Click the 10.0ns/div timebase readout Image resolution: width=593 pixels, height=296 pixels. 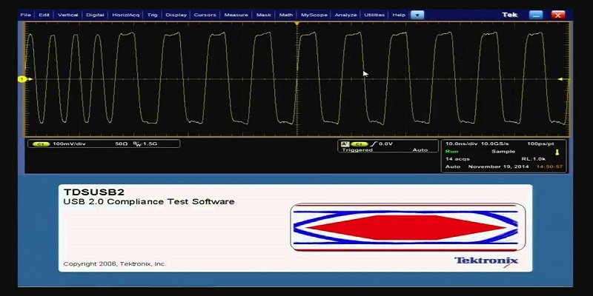coord(462,144)
